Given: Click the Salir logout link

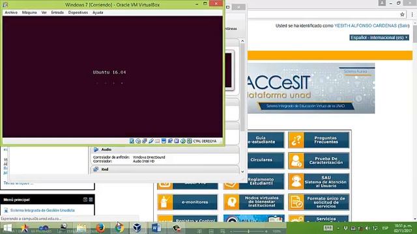Looking at the screenshot, I should point(403,26).
